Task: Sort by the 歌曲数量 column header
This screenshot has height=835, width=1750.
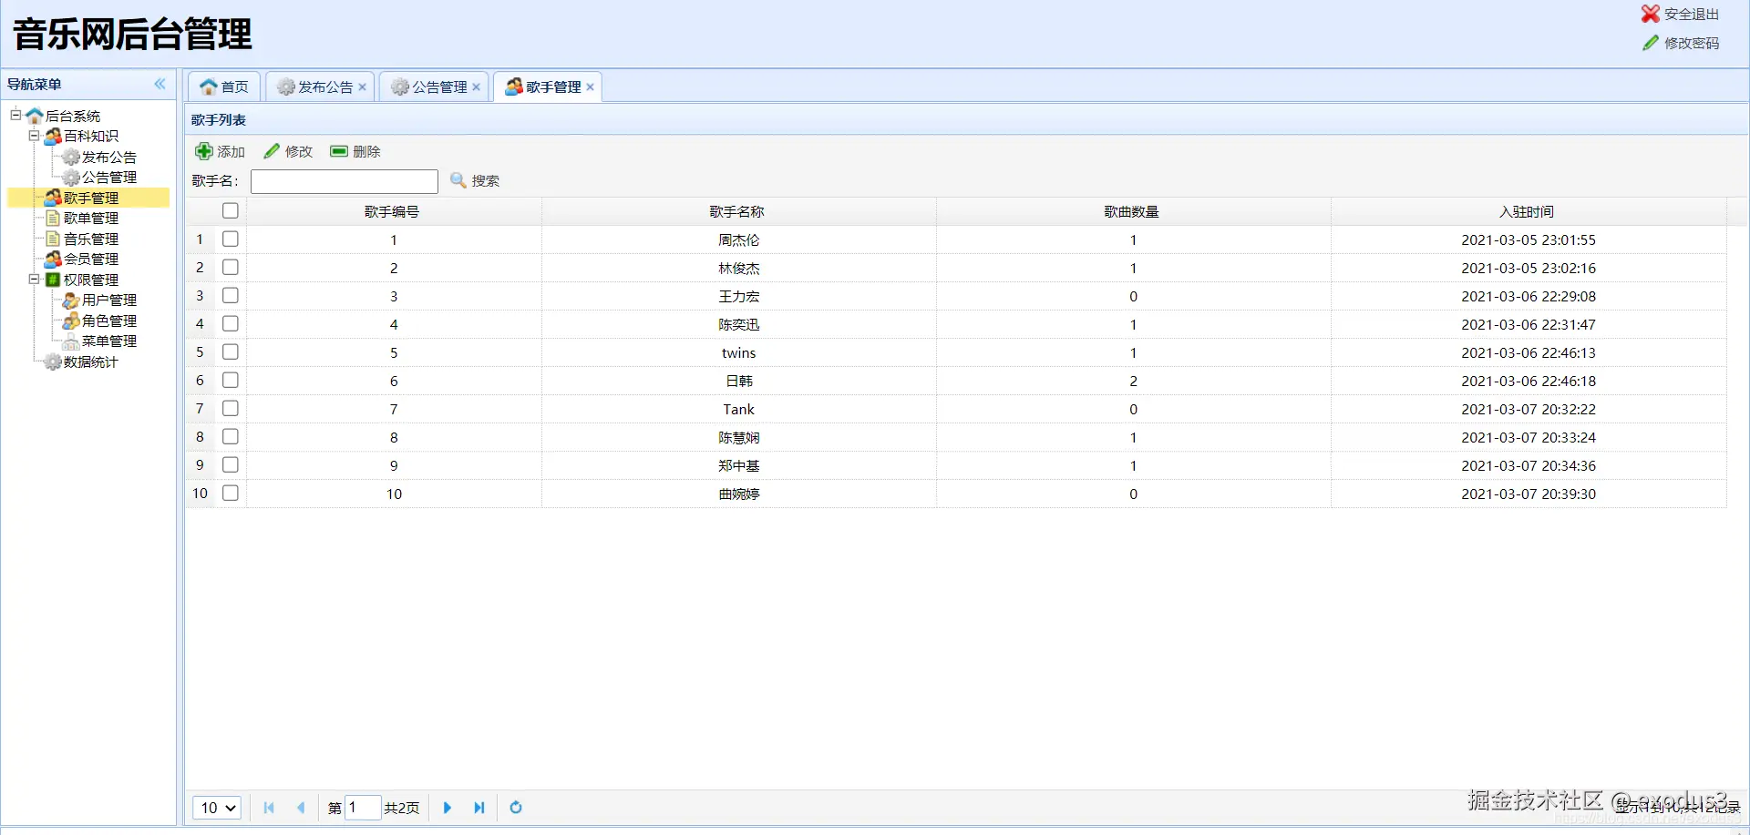Action: click(x=1132, y=211)
